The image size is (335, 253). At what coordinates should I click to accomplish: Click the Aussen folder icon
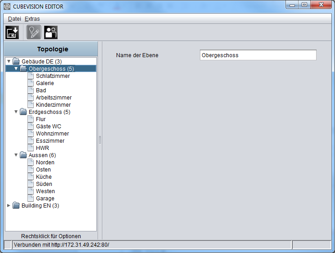click(x=23, y=155)
